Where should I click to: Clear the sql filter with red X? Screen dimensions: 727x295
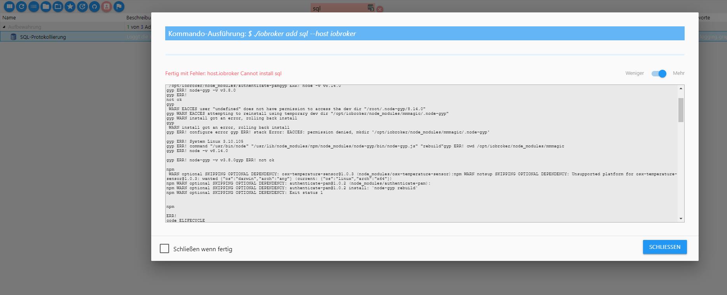click(380, 9)
